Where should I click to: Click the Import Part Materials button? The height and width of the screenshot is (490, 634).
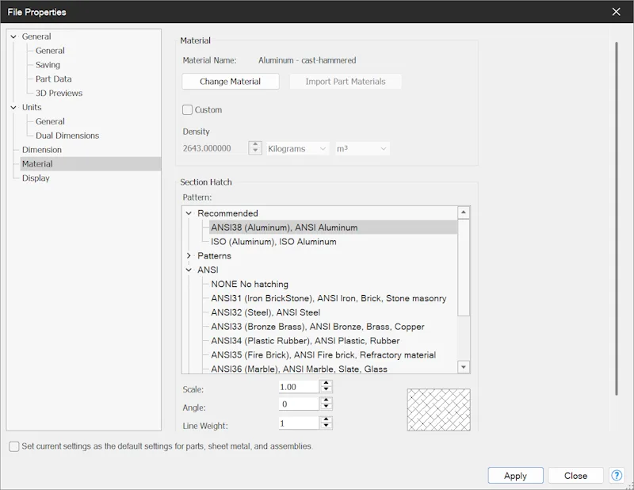tap(346, 82)
